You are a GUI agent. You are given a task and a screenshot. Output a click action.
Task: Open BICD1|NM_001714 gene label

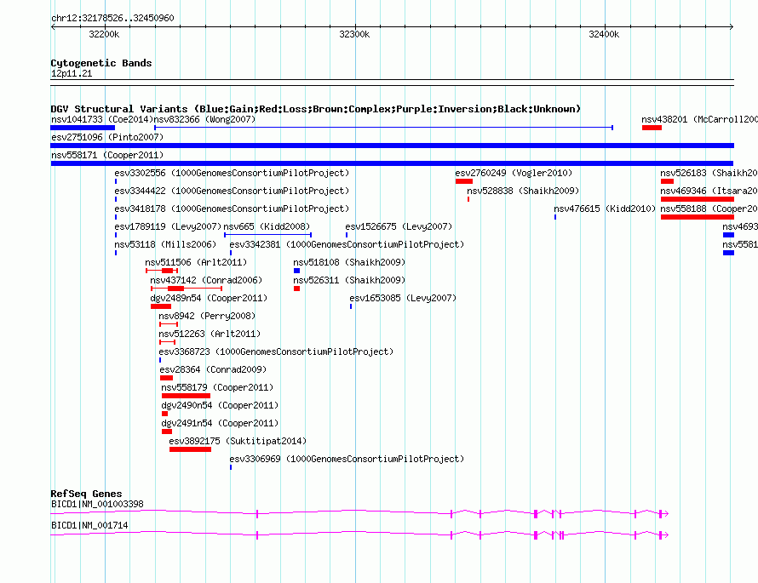(89, 525)
